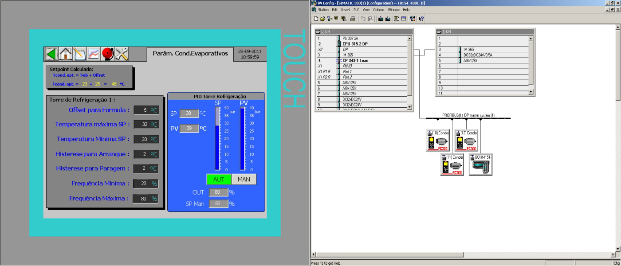Open the Options menu

pos(378,9)
